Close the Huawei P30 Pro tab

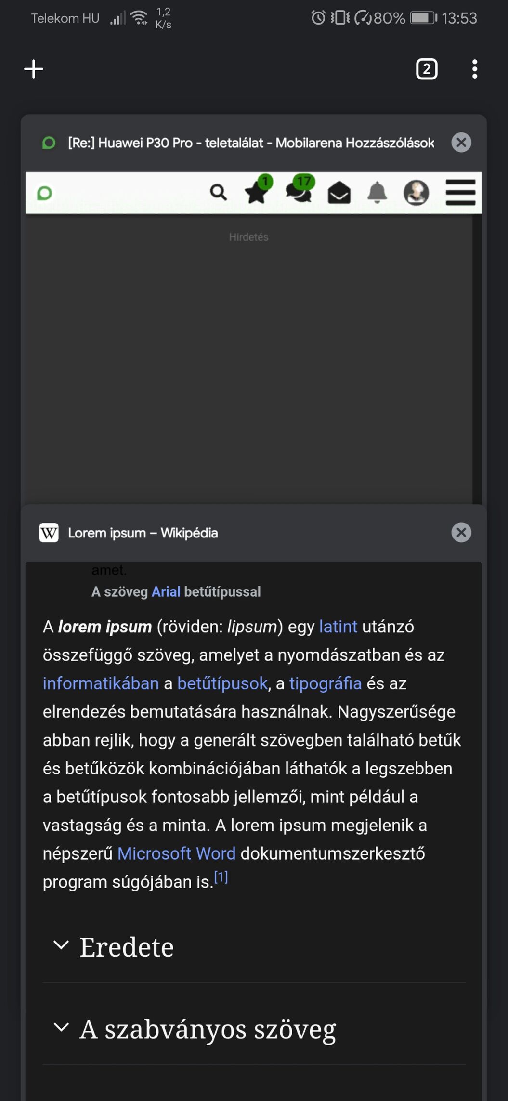461,143
